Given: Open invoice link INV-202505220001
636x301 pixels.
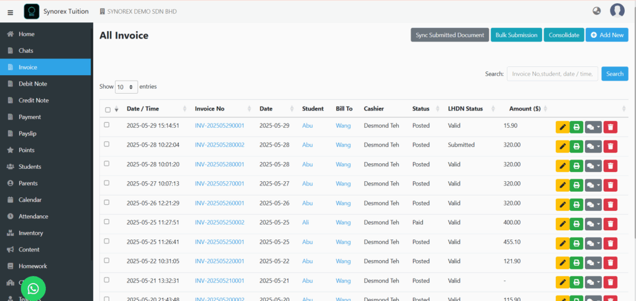Looking at the screenshot, I should 219,261.
